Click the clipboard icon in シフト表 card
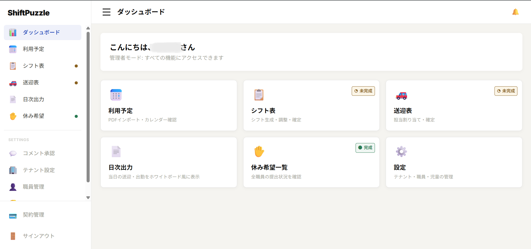Image resolution: width=531 pixels, height=249 pixels. coord(259,95)
